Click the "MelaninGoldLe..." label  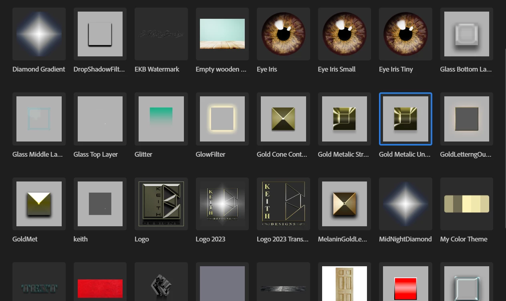(343, 239)
